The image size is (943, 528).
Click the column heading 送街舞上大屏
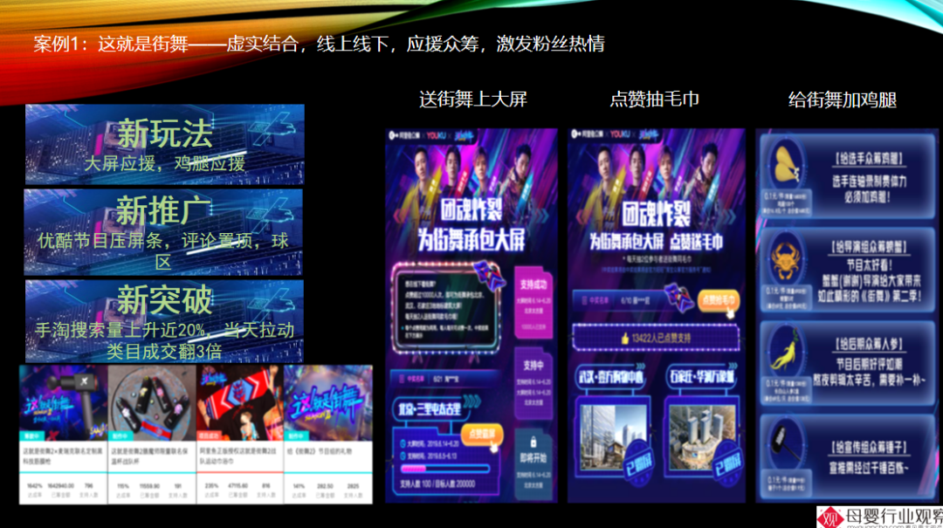(473, 99)
